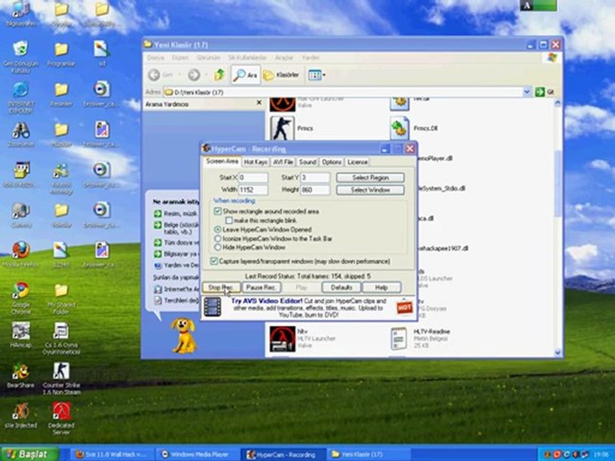This screenshot has height=461, width=615.
Task: Open the Düzen menu in Explorer
Action: 180,58
